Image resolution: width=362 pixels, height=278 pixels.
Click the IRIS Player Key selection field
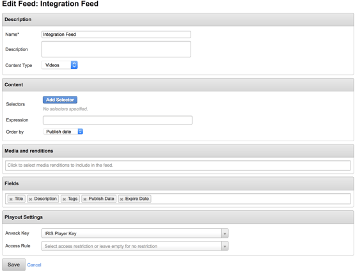click(x=132, y=233)
